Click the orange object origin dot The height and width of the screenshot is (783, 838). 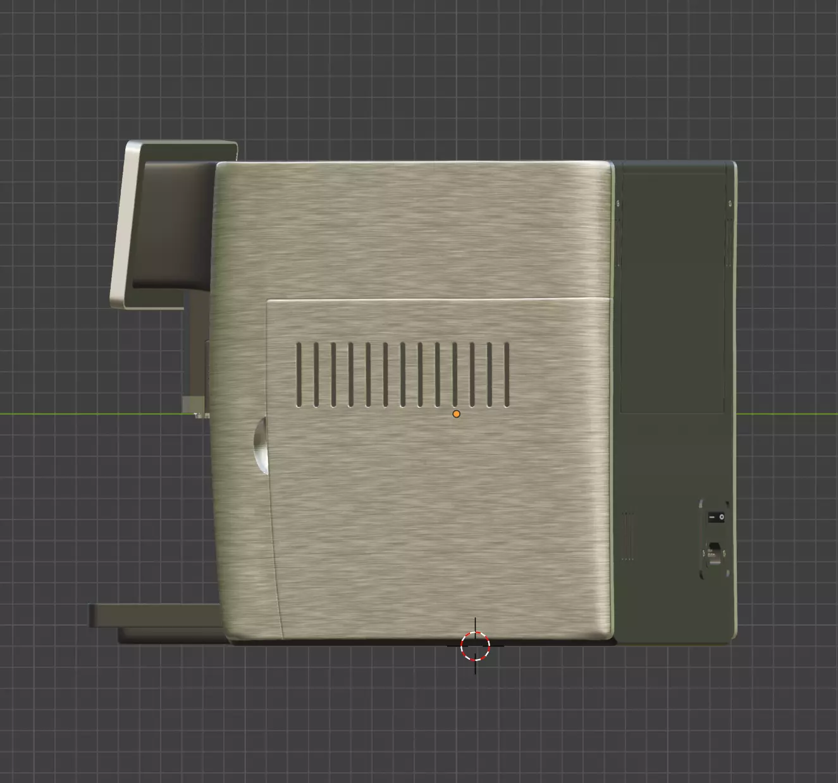(456, 414)
